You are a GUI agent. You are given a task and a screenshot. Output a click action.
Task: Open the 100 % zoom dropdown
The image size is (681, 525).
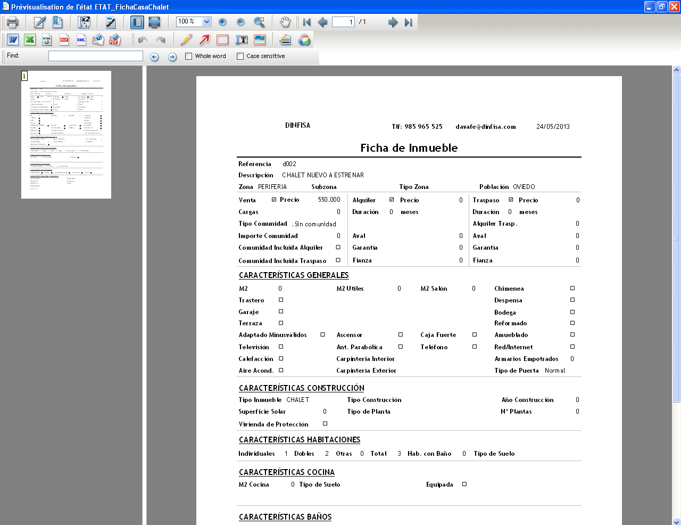(x=207, y=22)
